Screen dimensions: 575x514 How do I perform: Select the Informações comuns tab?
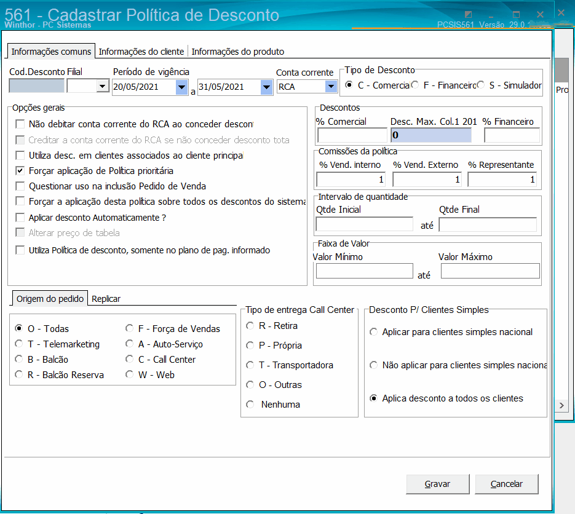[x=51, y=51]
